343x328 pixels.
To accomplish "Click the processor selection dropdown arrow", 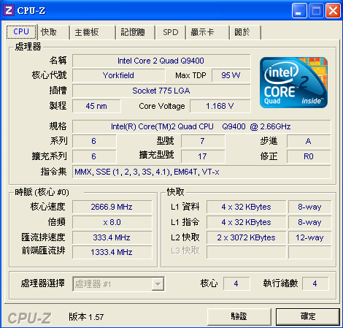I will (x=158, y=284).
